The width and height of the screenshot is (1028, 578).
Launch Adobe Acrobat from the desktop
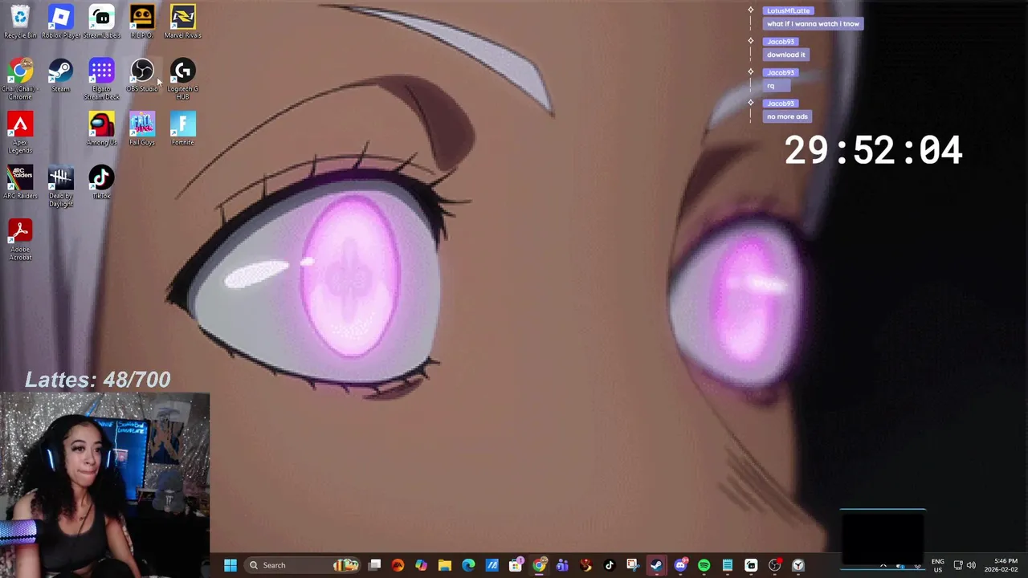pos(20,239)
